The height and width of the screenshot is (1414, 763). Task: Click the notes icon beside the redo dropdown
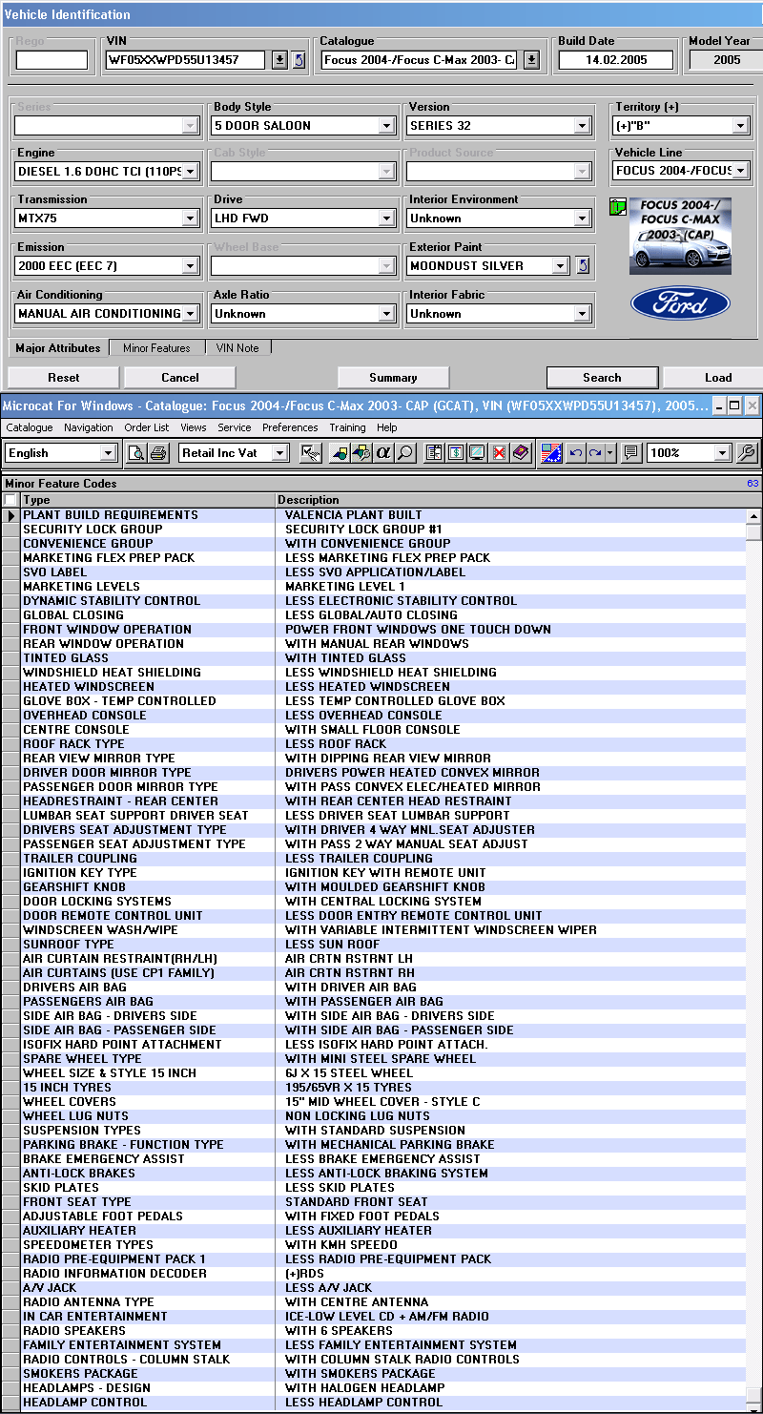[x=630, y=453]
